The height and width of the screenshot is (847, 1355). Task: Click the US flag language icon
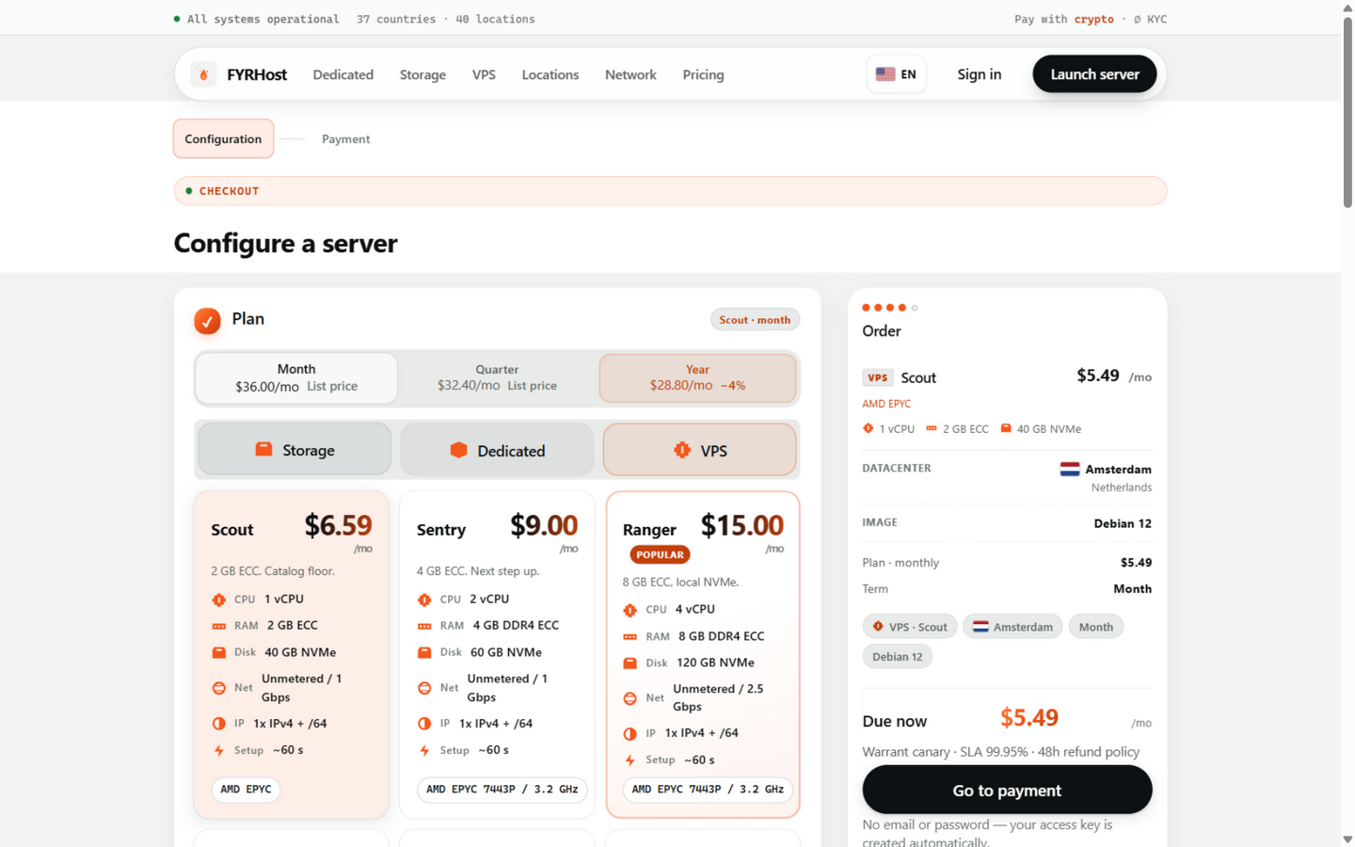885,74
